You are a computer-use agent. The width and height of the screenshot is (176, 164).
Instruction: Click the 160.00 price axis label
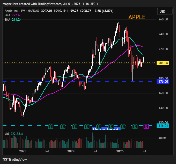[163, 93]
